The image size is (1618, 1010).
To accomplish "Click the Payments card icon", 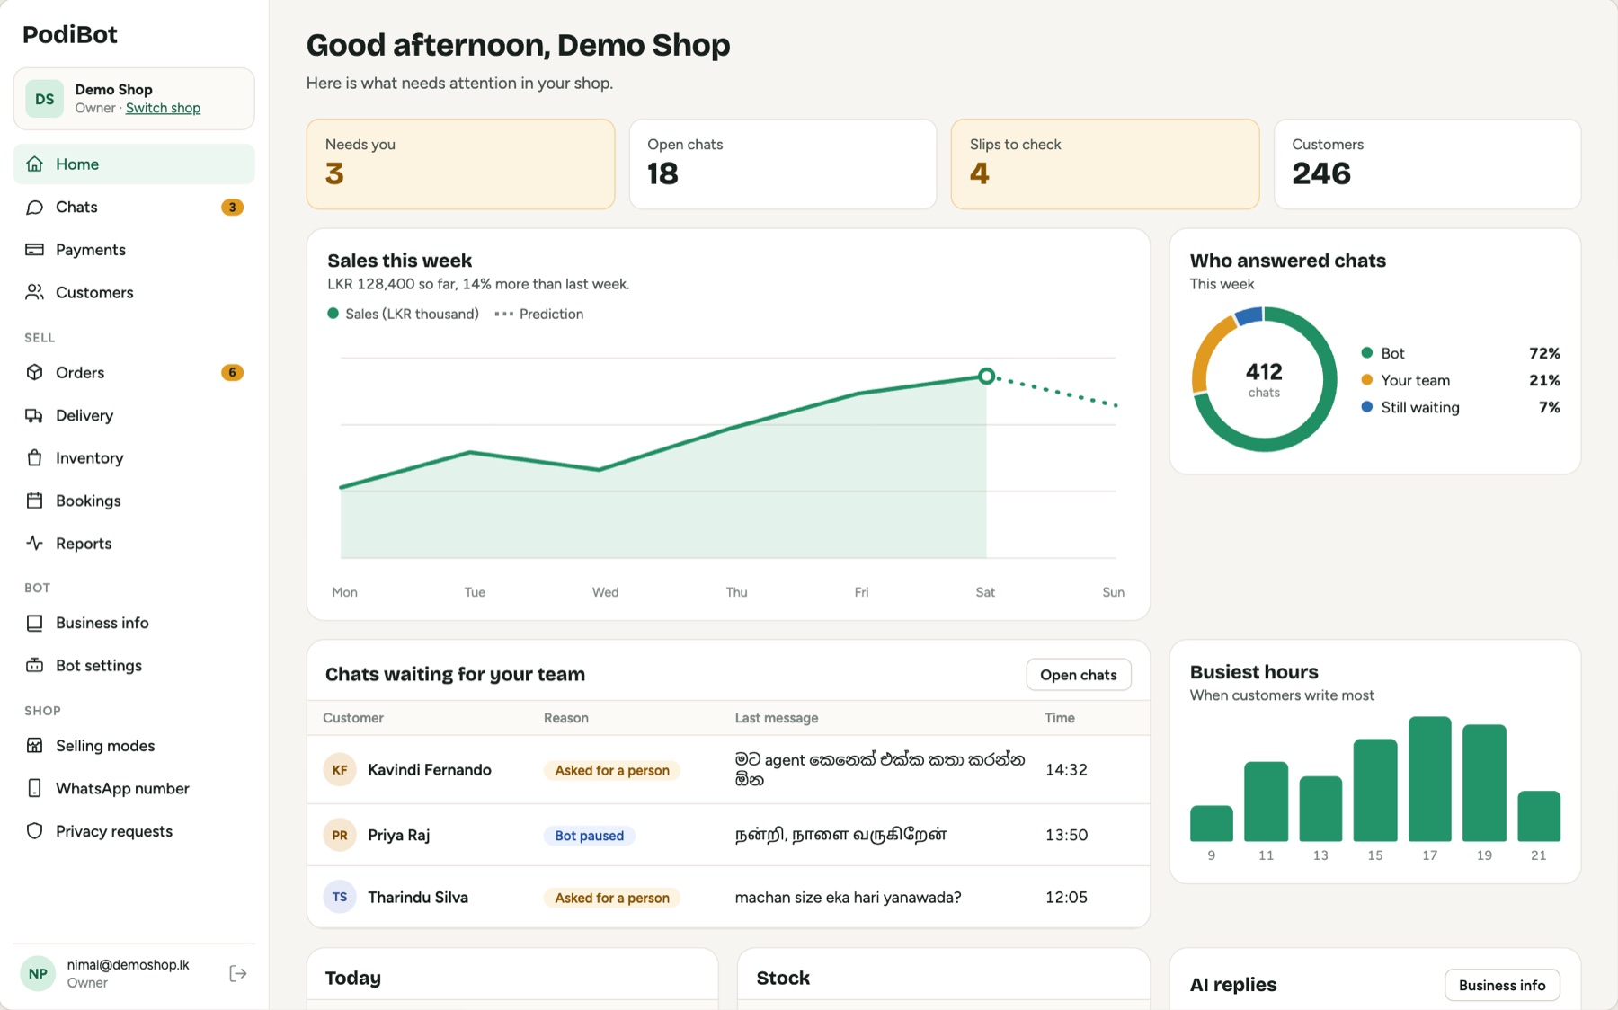I will [x=34, y=249].
